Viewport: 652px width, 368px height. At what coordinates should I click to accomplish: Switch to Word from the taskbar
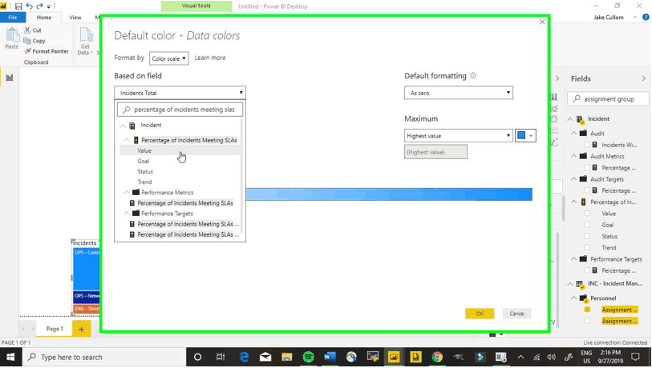(330, 358)
